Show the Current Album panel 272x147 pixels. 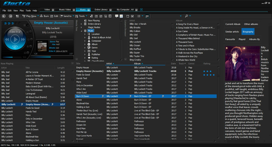tap(233, 24)
